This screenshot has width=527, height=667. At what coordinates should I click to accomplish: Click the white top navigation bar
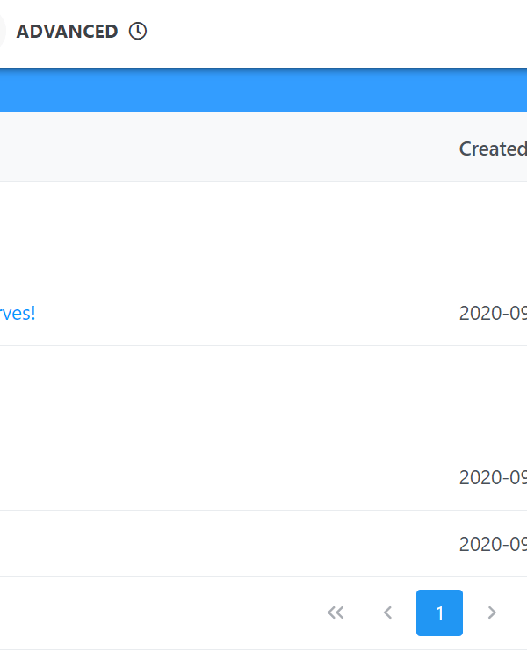tap(351, 31)
